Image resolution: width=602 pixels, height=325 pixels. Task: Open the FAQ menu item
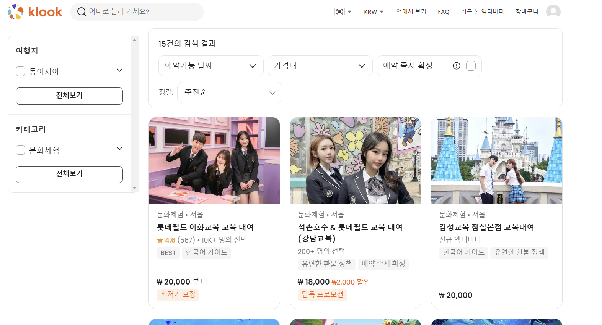pyautogui.click(x=444, y=12)
